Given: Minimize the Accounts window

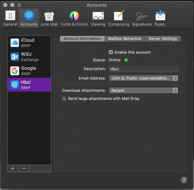Looking at the screenshot, I should 12,5.
